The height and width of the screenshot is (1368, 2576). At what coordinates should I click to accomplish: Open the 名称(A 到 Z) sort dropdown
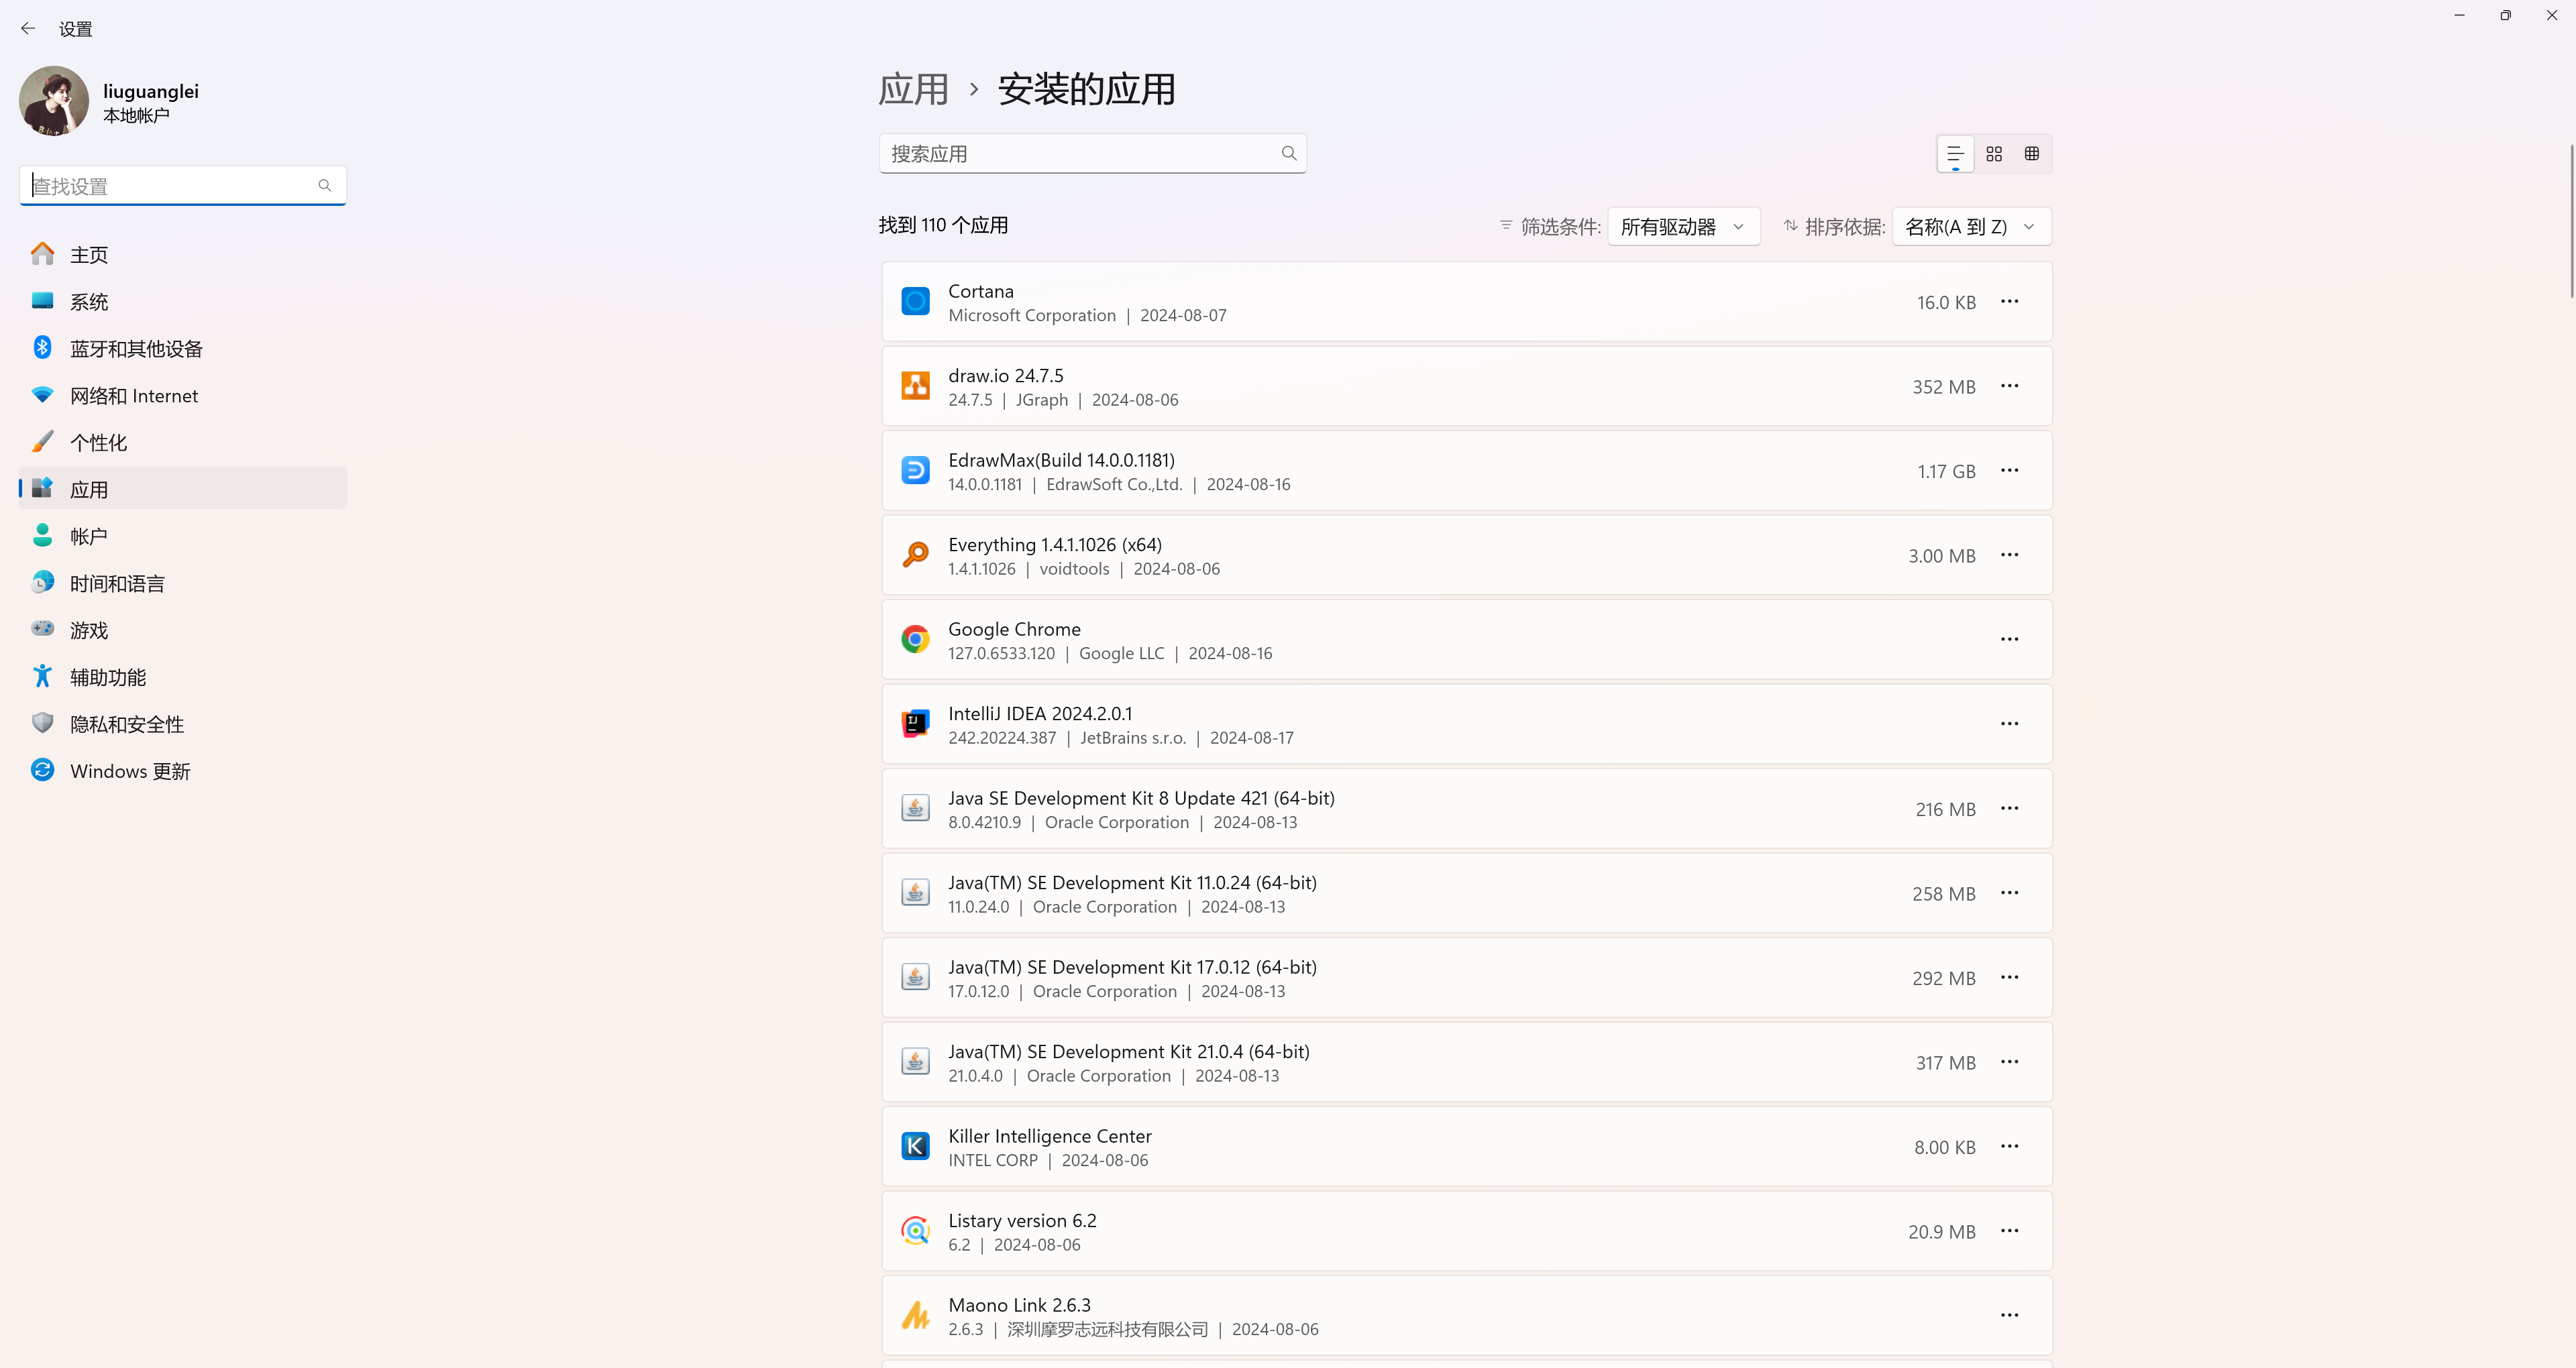pyautogui.click(x=1970, y=227)
